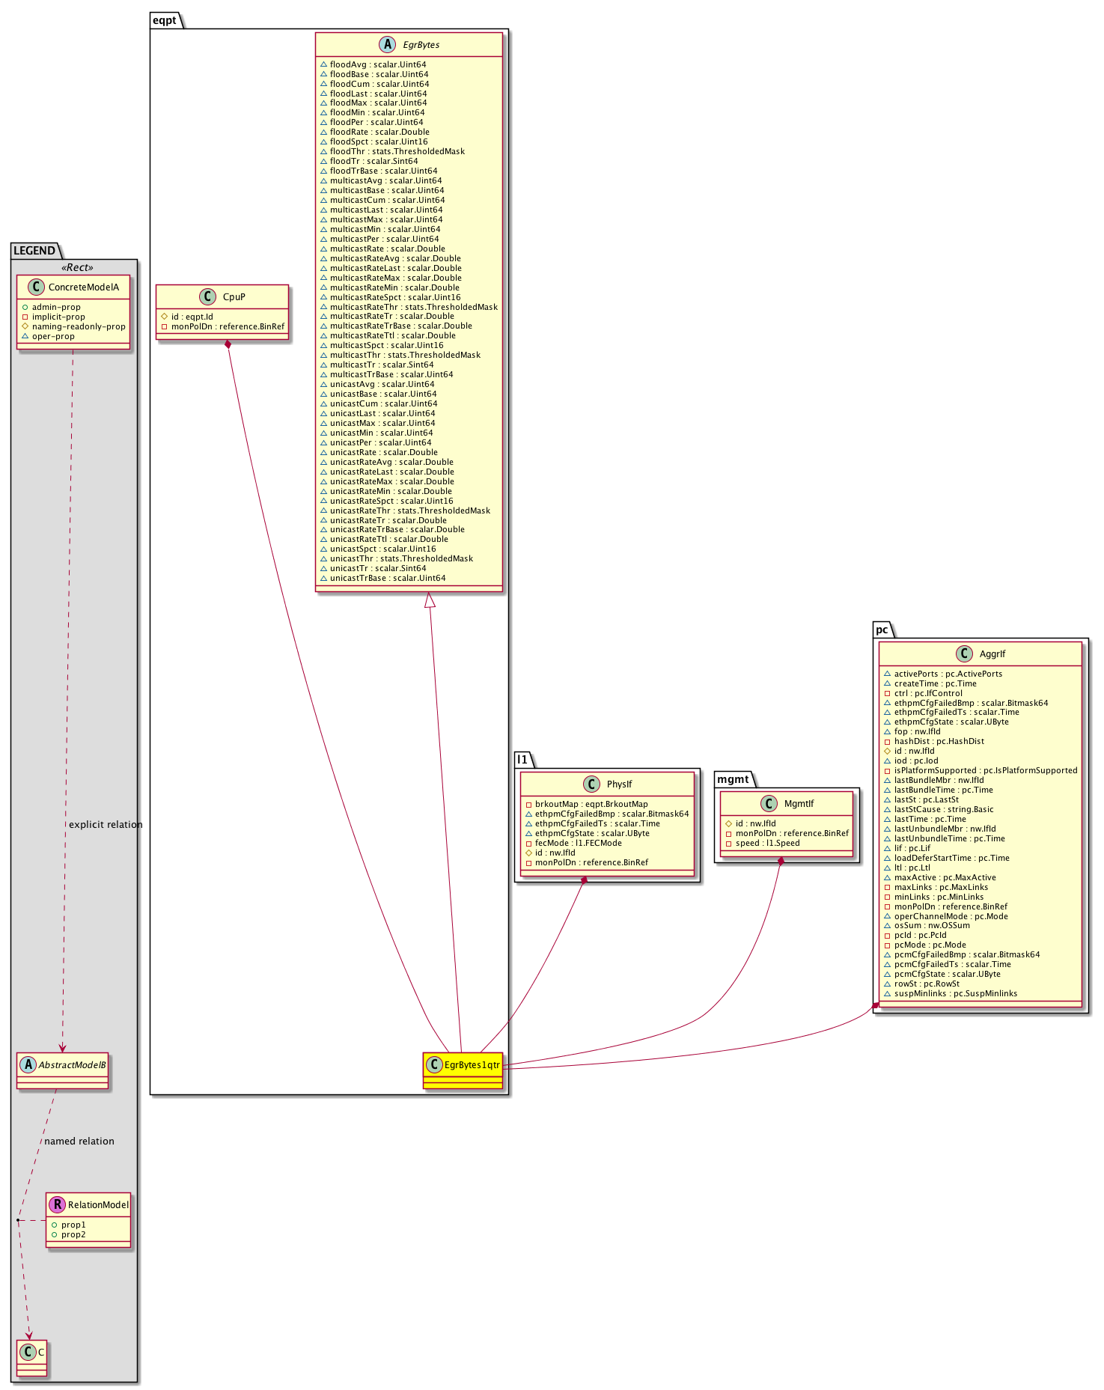The width and height of the screenshot is (1104, 1390).
Task: Select the 'mgmt' package tab label
Action: tap(733, 779)
